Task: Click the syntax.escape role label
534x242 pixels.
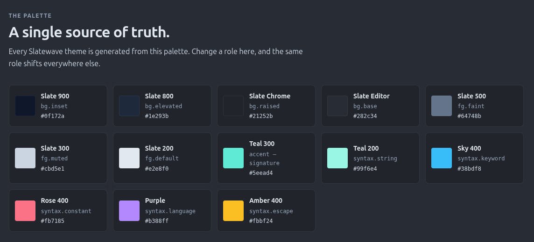Action: (271, 211)
